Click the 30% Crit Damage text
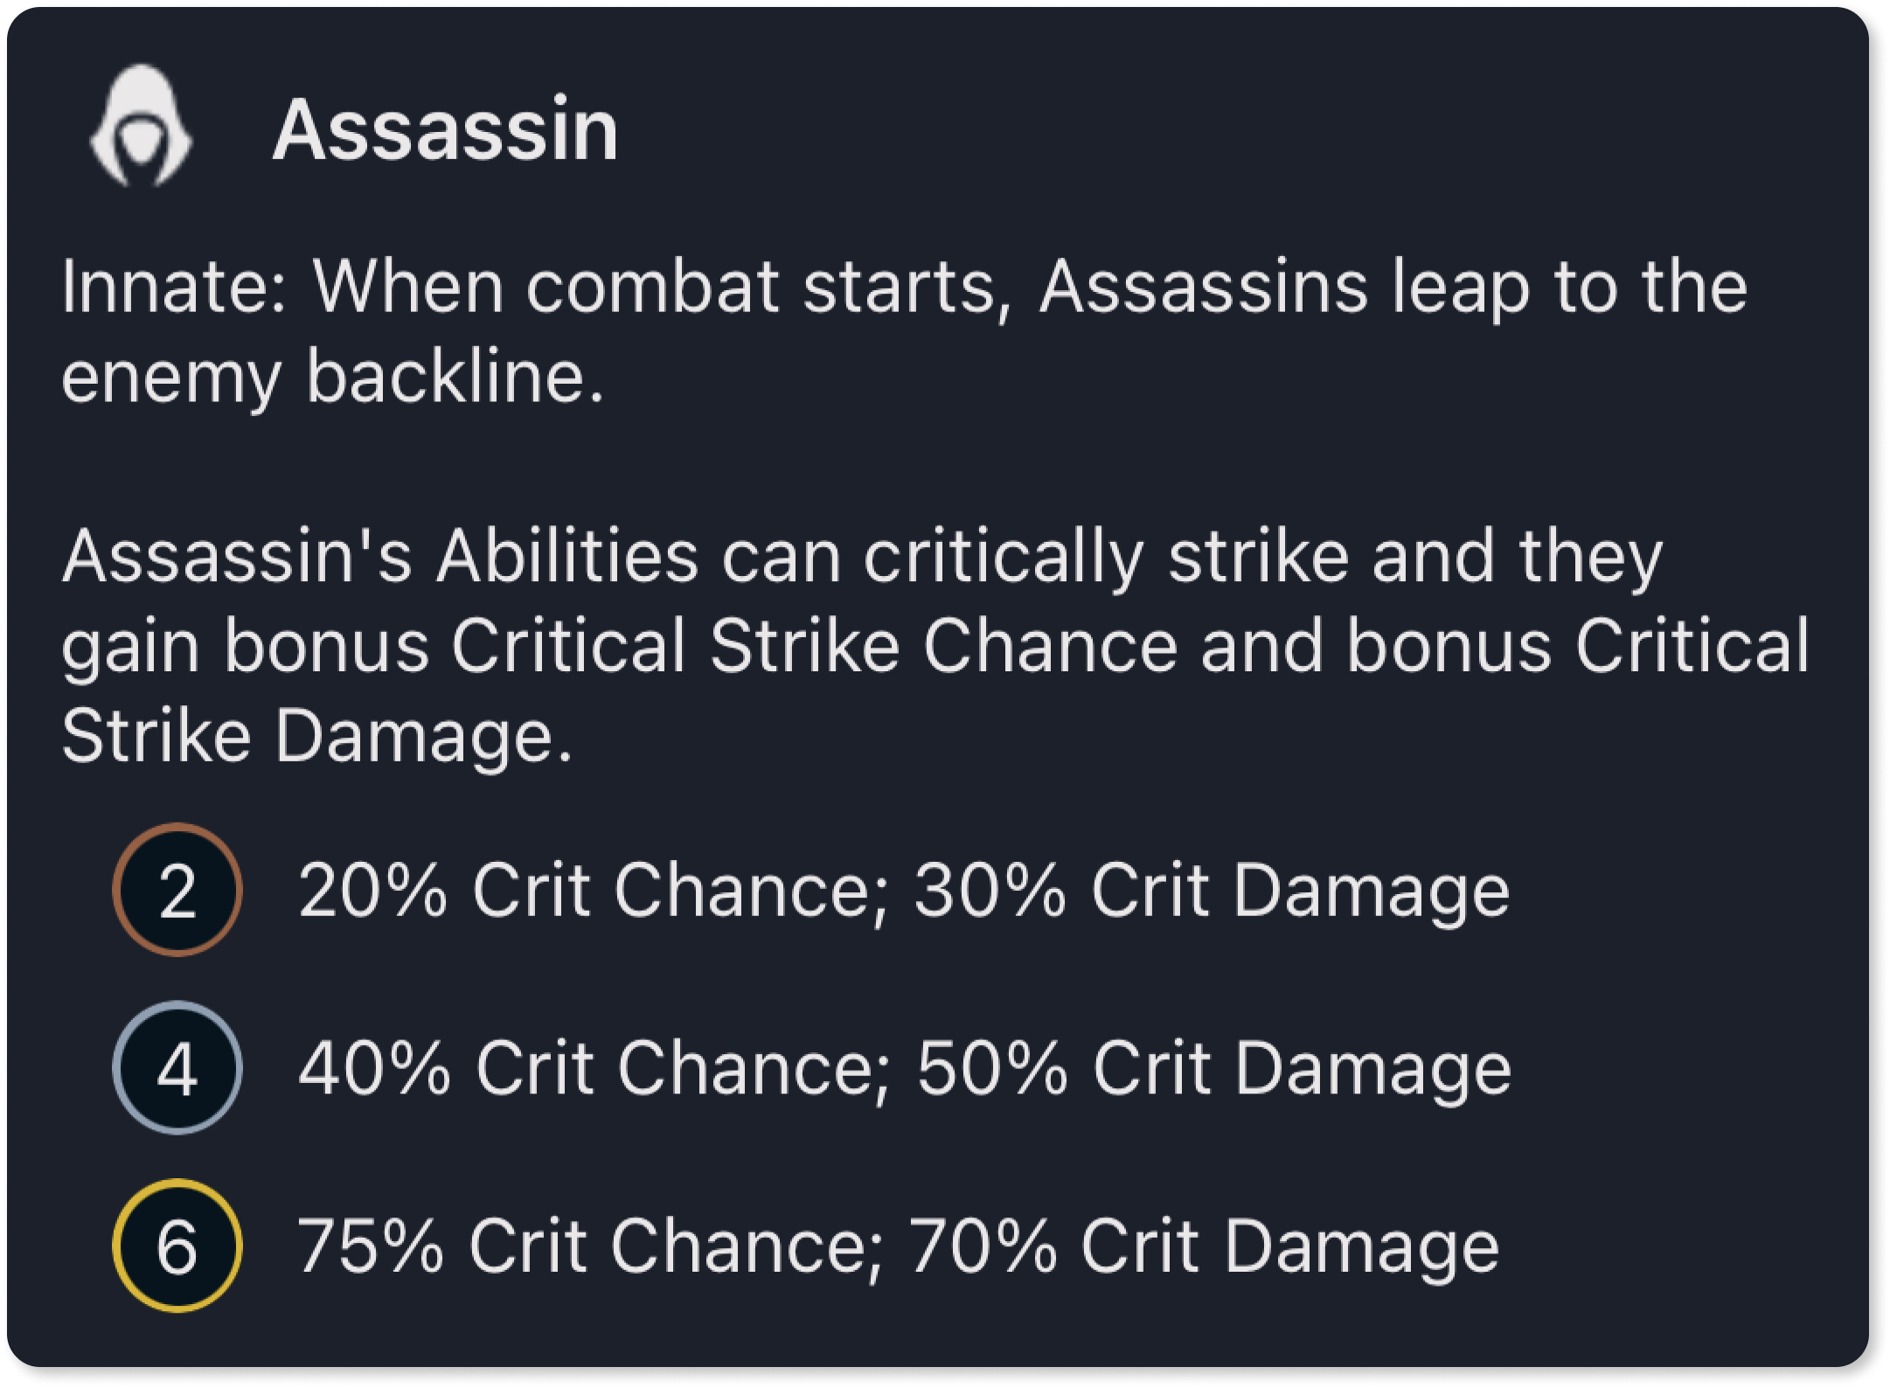Screen dimensions: 1890x1388 tap(1213, 892)
